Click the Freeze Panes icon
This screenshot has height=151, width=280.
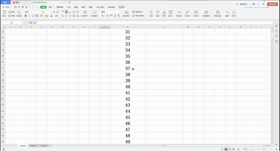click(x=206, y=12)
